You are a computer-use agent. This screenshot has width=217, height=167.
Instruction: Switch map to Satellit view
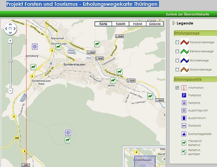[120, 24]
